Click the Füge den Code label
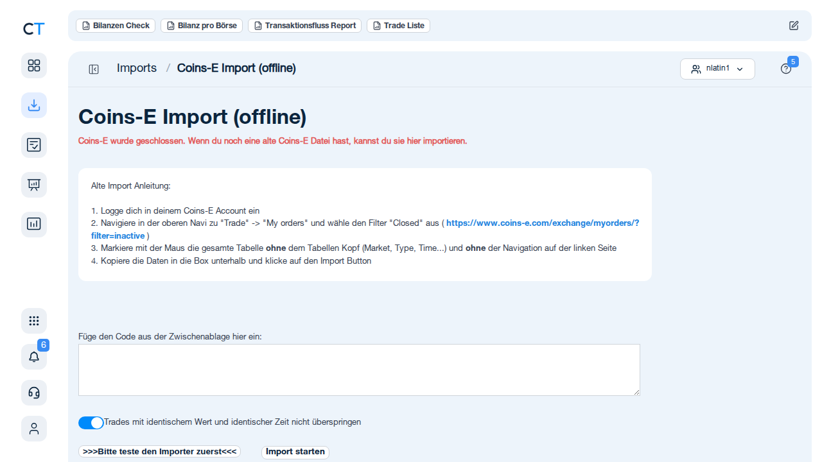Screen dimensions: 822x462 tap(170, 336)
